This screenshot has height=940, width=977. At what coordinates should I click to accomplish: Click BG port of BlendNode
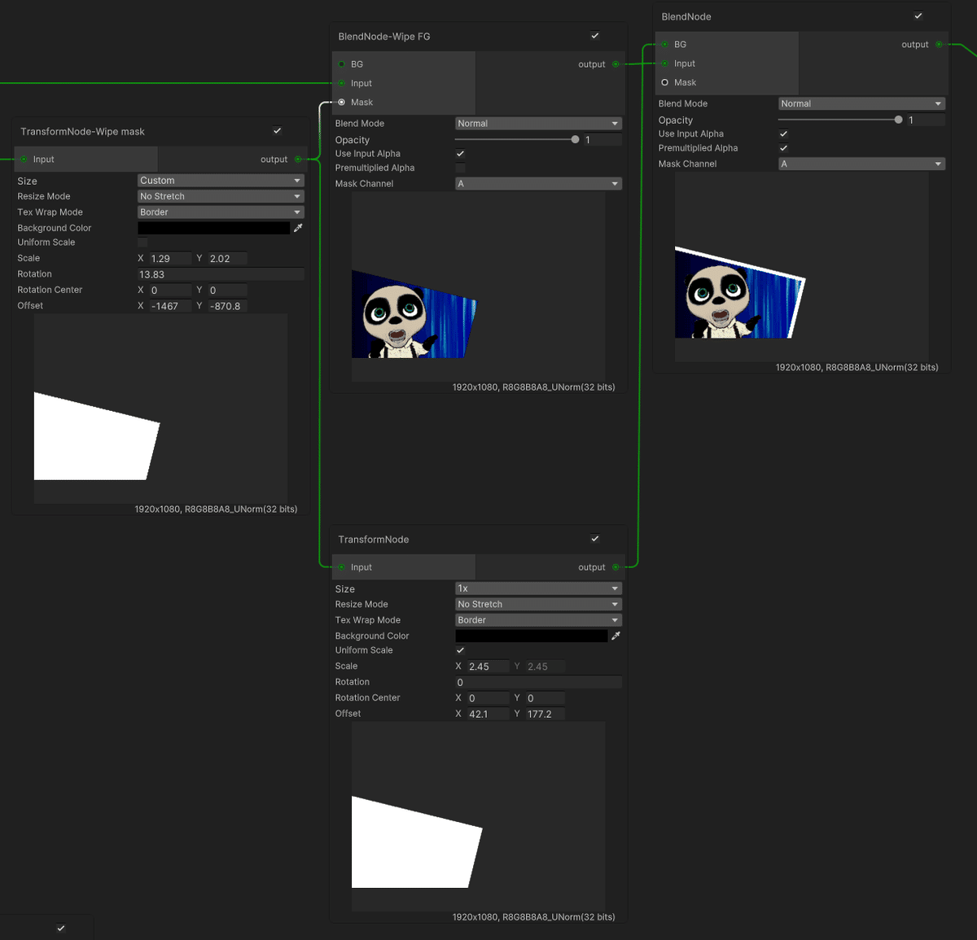coord(665,45)
